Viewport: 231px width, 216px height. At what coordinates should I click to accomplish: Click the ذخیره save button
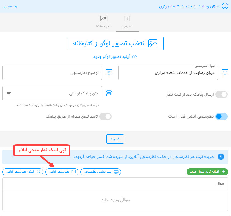click(x=115, y=139)
